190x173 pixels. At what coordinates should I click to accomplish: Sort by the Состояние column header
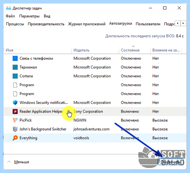(130, 50)
